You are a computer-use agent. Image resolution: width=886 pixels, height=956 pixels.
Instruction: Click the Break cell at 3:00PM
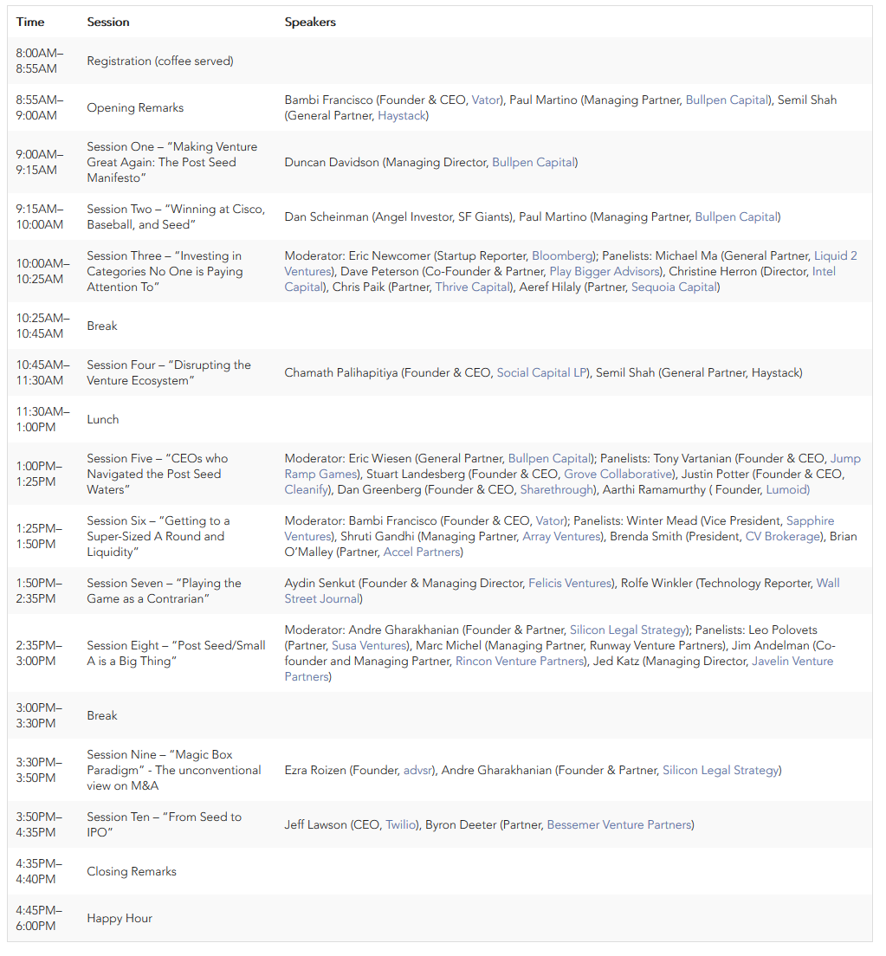tap(102, 716)
